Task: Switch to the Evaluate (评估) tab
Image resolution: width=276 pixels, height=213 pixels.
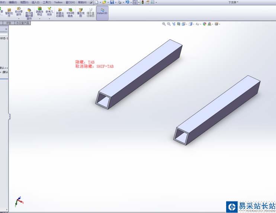Action: (9, 23)
